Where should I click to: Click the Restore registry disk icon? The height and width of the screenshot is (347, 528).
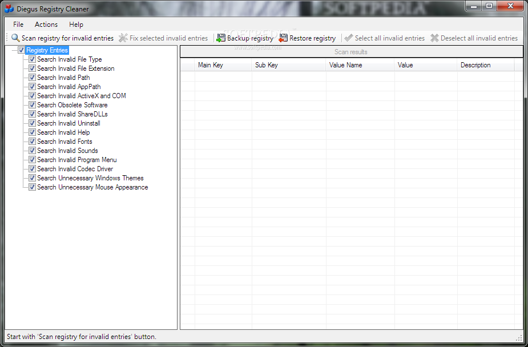[283, 38]
